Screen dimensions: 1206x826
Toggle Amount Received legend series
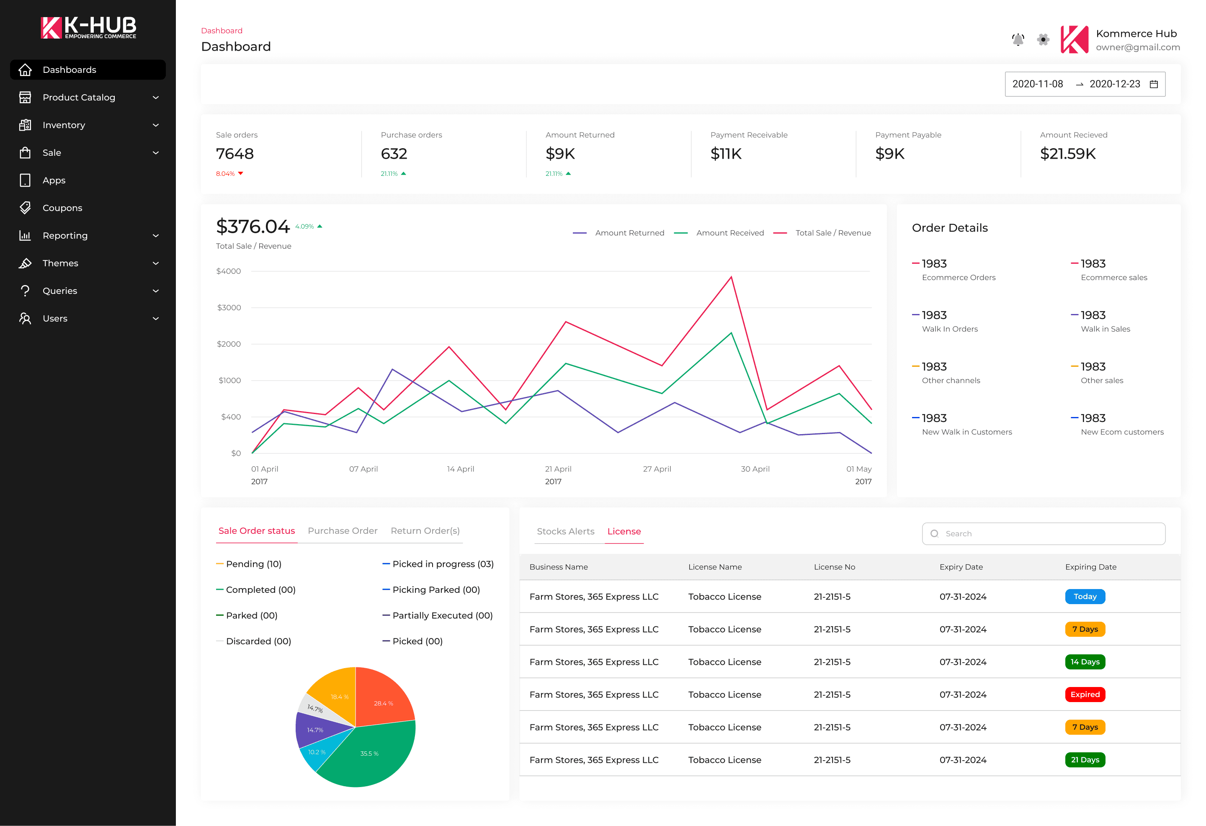tap(719, 233)
